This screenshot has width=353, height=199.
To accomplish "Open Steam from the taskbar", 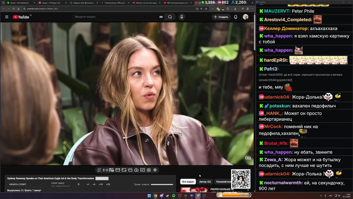I will (167, 196).
